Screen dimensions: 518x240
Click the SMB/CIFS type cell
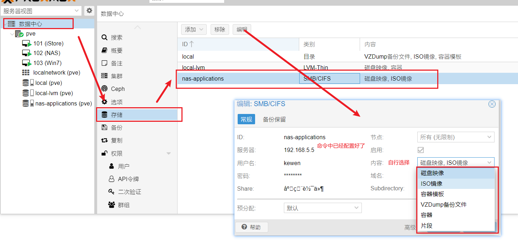tap(329, 78)
